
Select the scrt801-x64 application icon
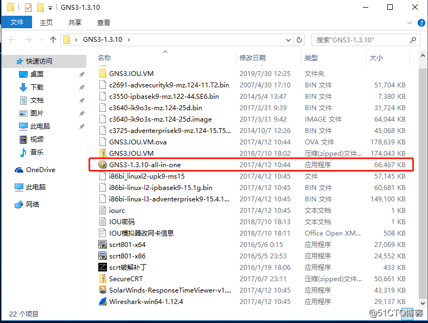click(103, 244)
